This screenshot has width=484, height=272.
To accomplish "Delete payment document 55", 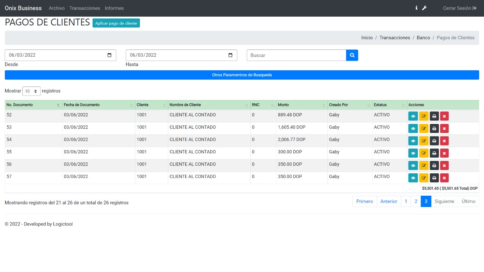I will (x=444, y=153).
